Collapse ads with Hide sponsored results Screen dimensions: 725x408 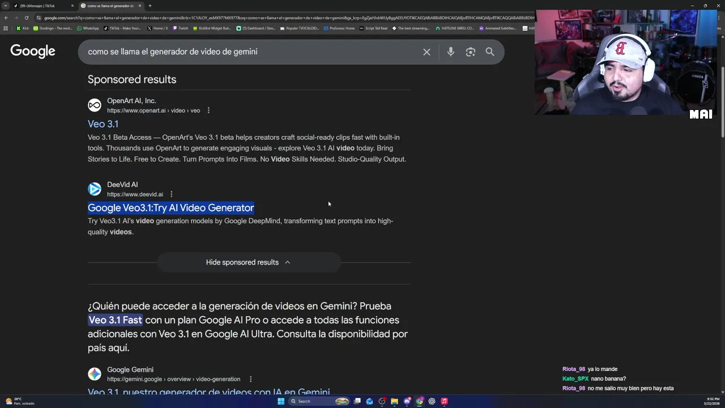pos(249,262)
